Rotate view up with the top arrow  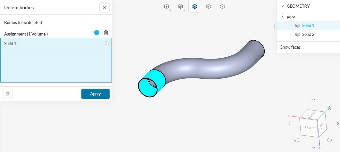pyautogui.click(x=313, y=100)
